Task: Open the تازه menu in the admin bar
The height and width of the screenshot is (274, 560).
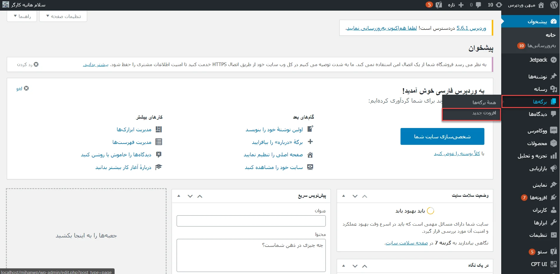Action: pos(456,5)
